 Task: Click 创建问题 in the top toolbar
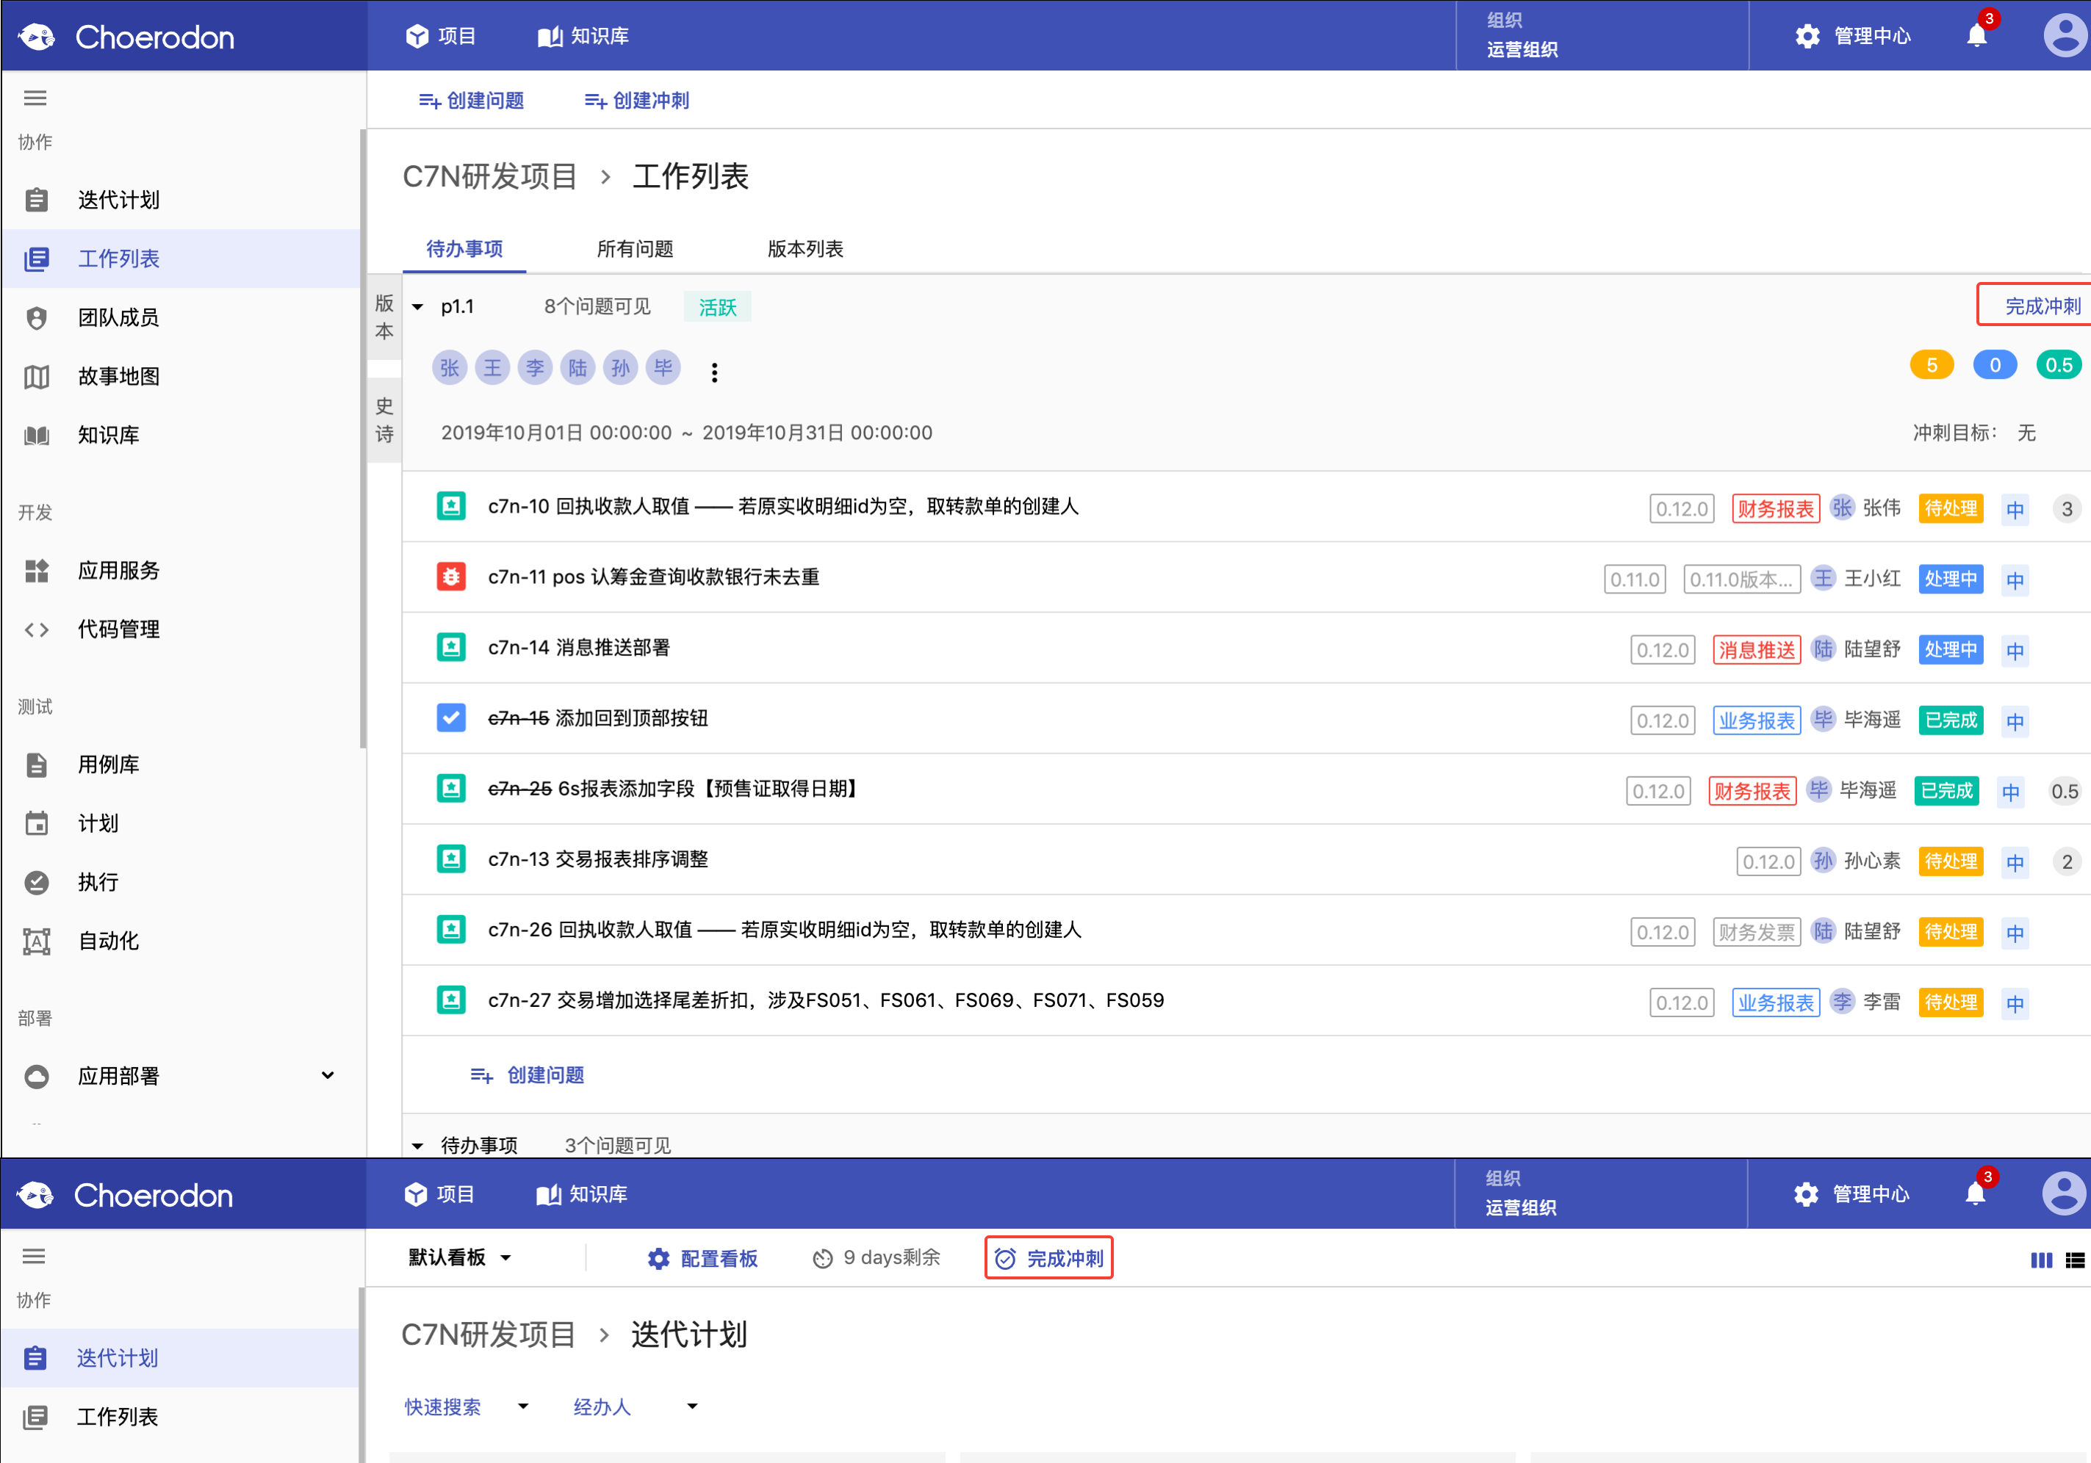point(471,100)
